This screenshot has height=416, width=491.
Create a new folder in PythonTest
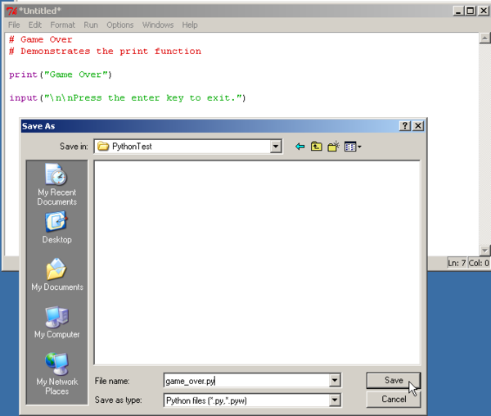[x=333, y=147]
